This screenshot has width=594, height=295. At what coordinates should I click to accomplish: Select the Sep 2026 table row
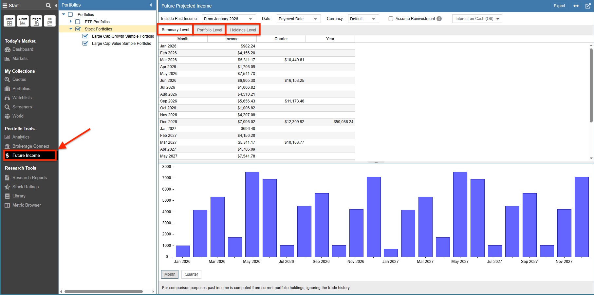[256, 101]
